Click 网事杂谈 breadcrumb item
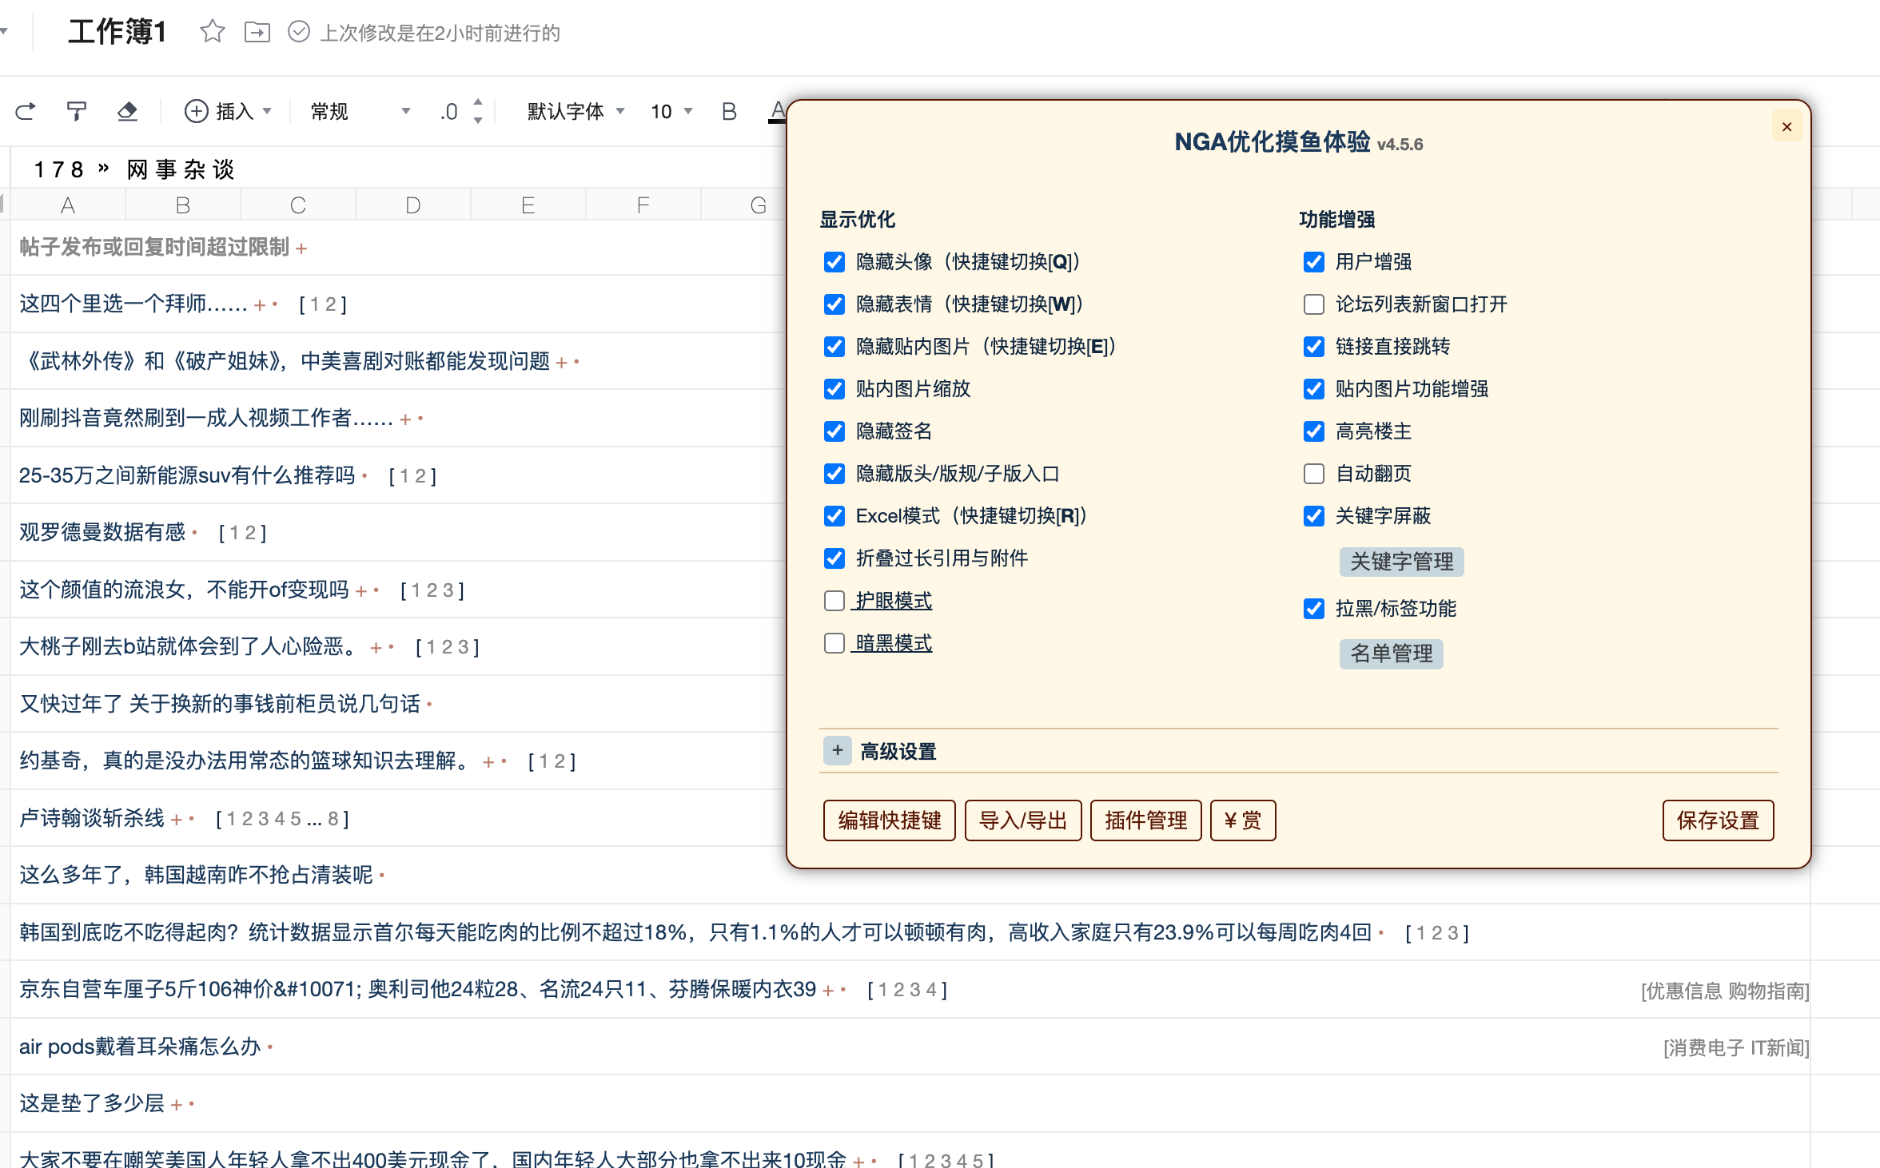 point(181,169)
